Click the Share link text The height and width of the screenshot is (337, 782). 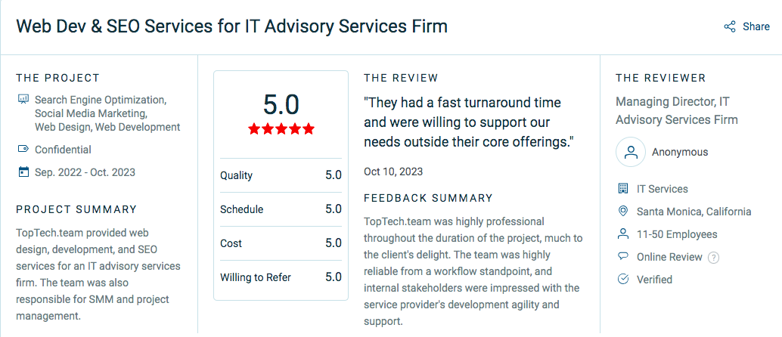(756, 27)
